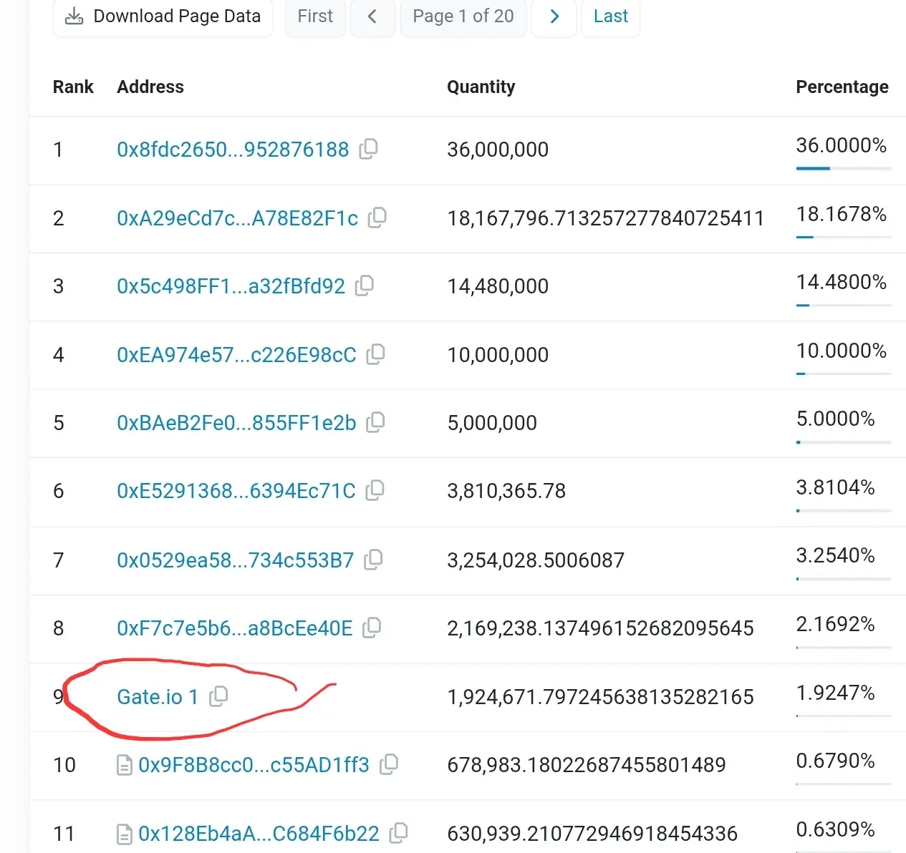
Task: Copy address 0x8fdc2650...952876188
Action: click(368, 149)
